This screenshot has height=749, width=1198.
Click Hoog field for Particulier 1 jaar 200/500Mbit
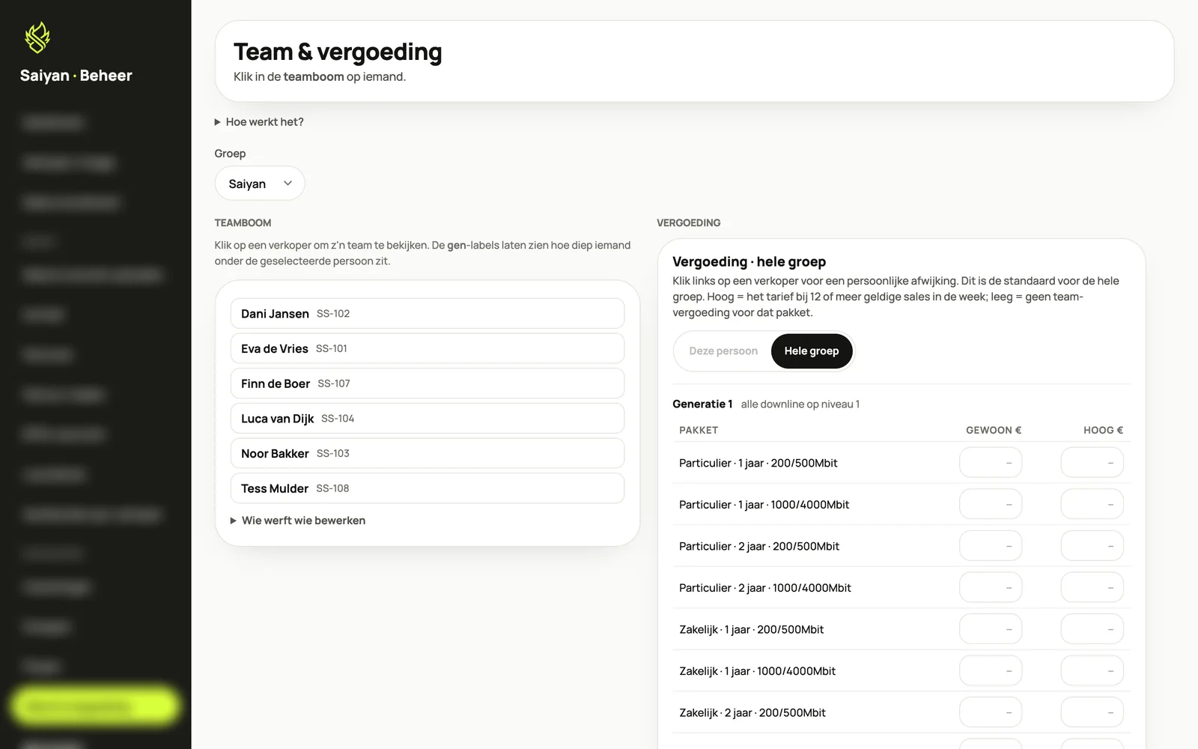click(1092, 463)
